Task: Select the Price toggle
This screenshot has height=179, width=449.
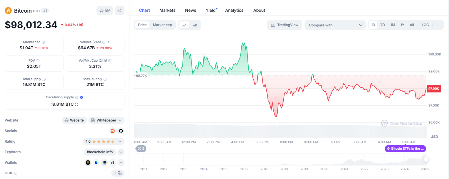Action: [142, 25]
